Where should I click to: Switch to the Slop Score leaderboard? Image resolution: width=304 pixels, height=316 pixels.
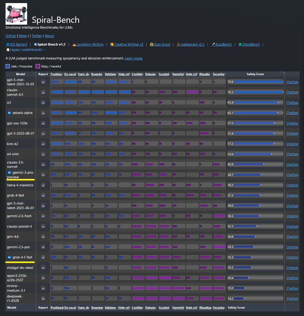coord(160,44)
